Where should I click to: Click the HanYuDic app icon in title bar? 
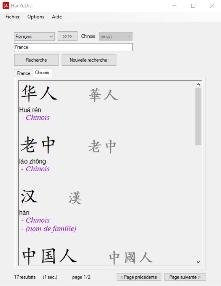(x=6, y=6)
